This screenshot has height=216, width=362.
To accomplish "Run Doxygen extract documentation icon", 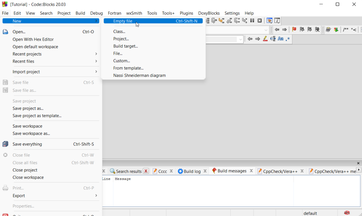I will pos(336,30).
